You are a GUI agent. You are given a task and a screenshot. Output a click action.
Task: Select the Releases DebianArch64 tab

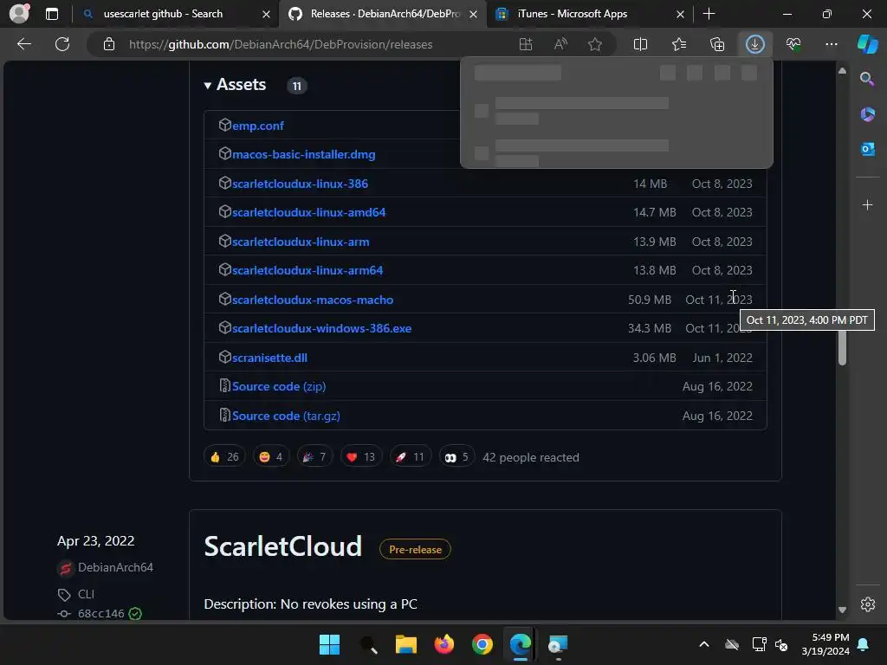(385, 14)
